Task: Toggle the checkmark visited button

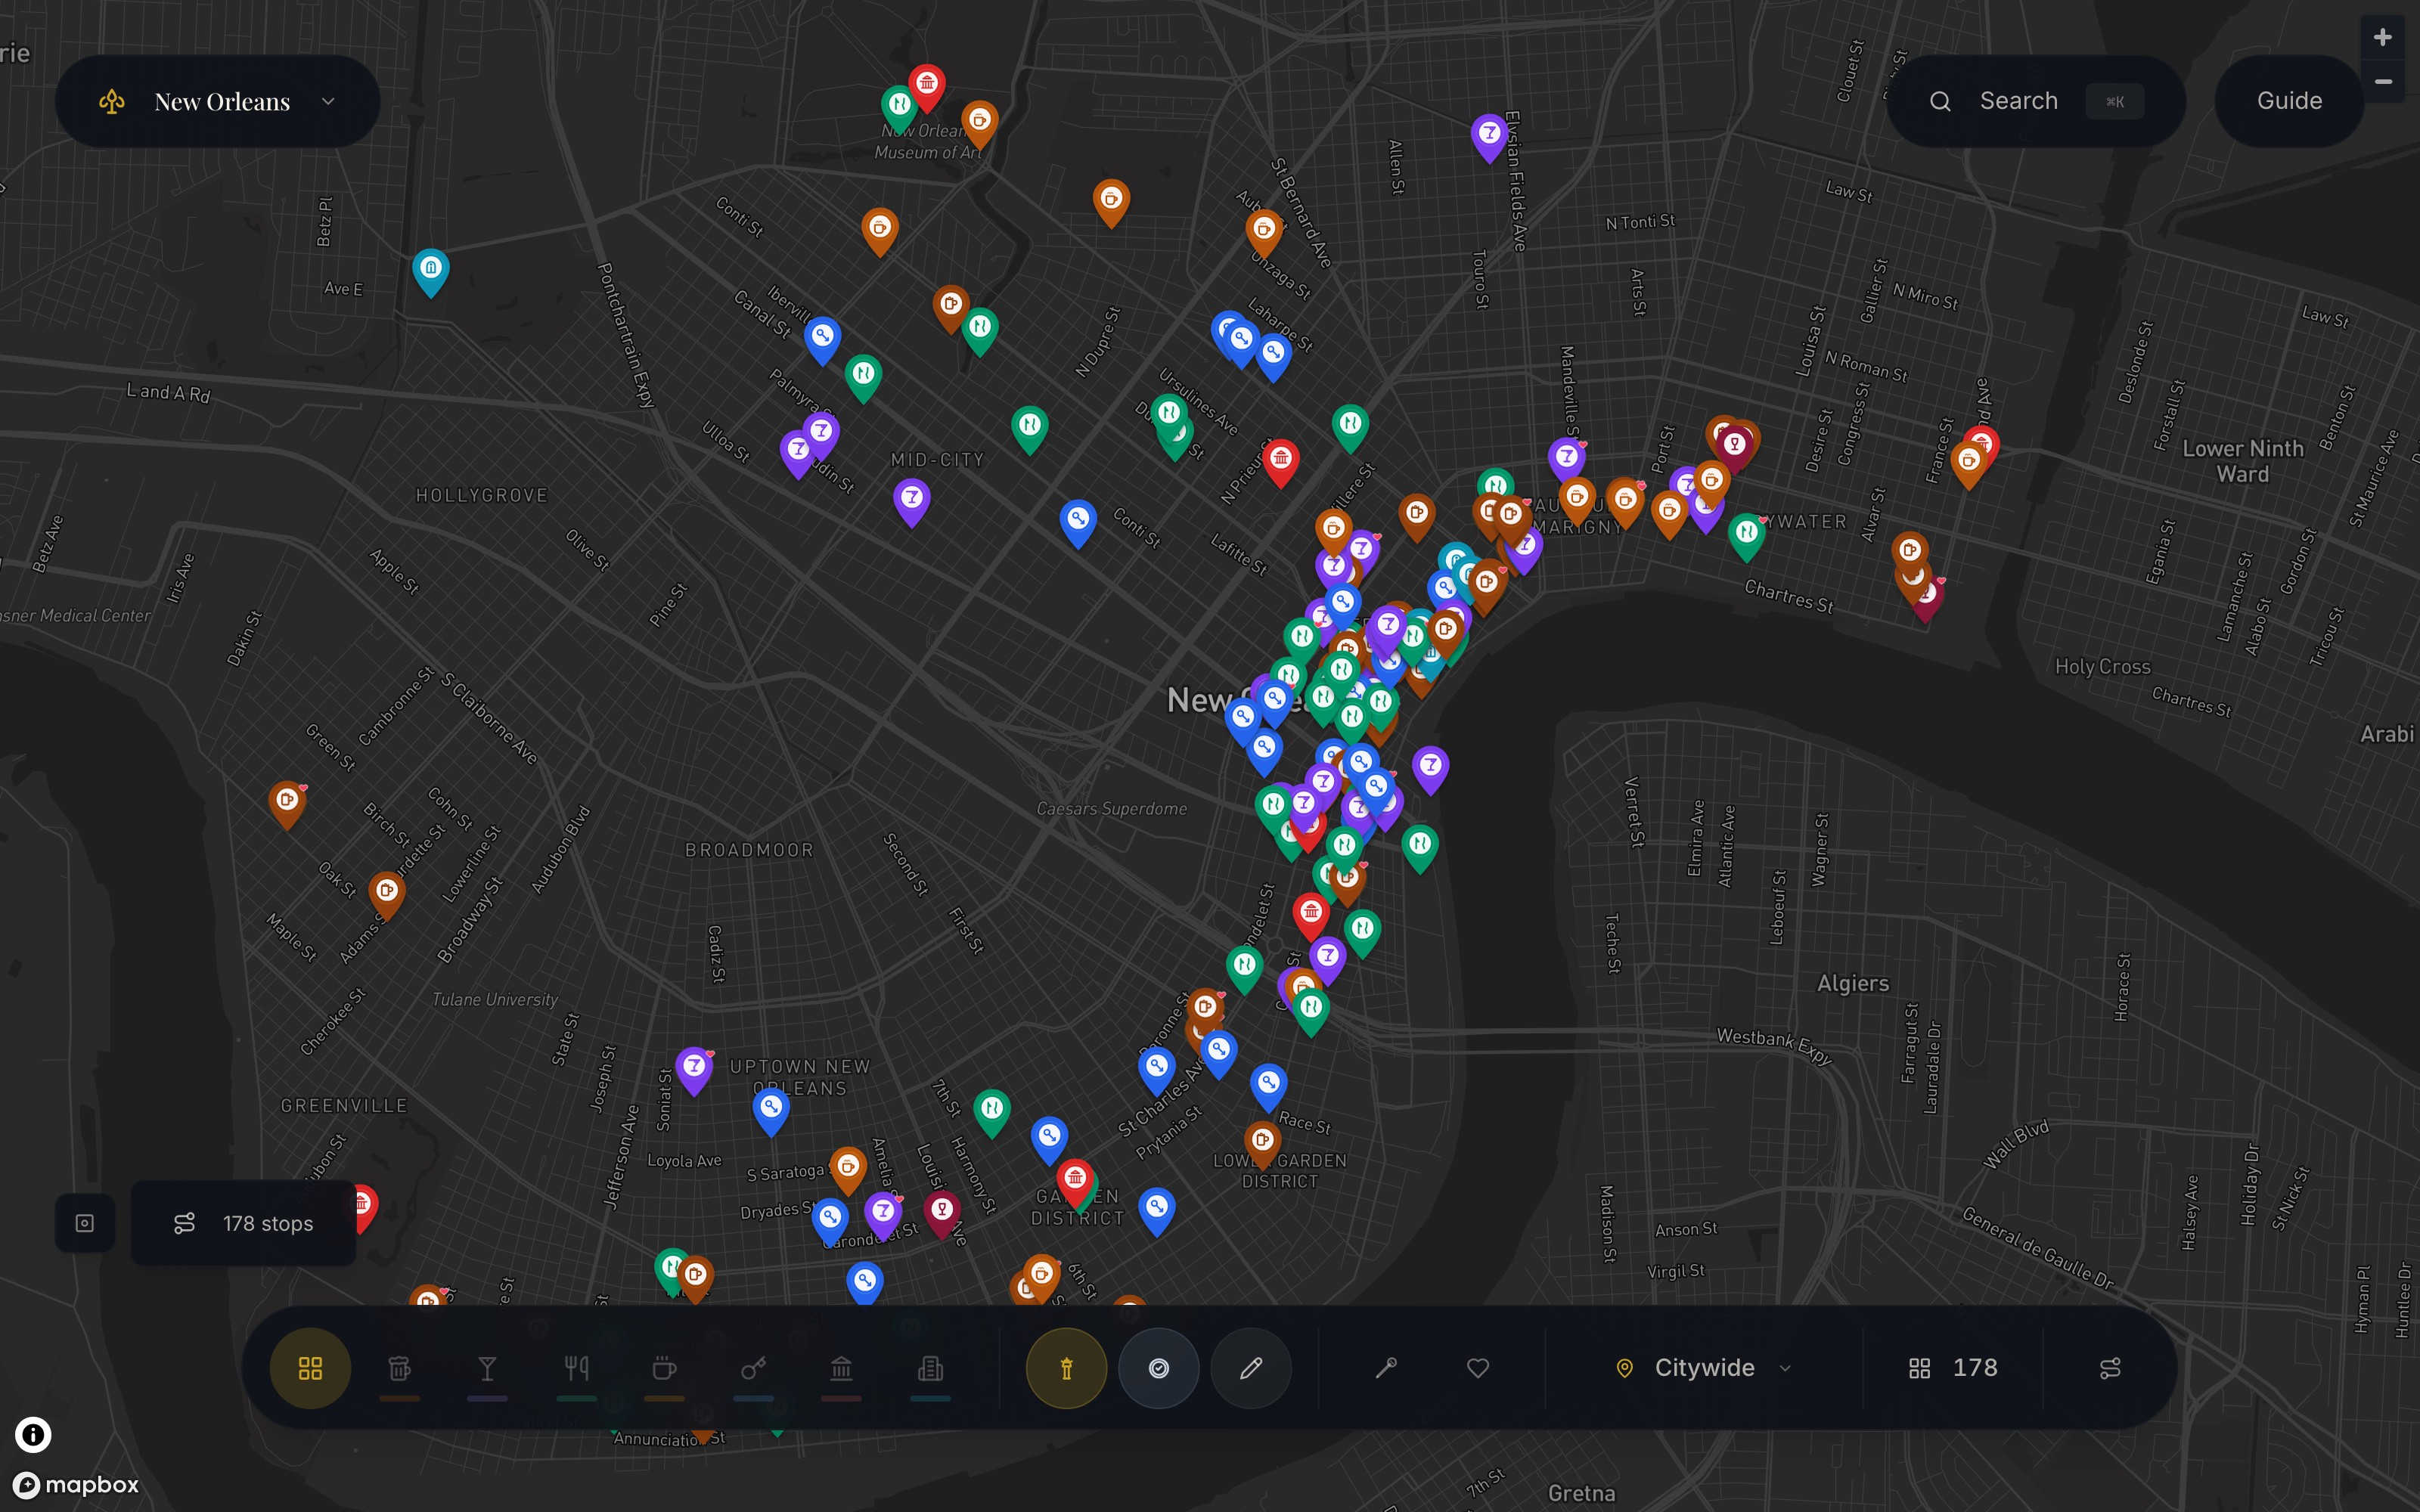Action: tap(1158, 1368)
